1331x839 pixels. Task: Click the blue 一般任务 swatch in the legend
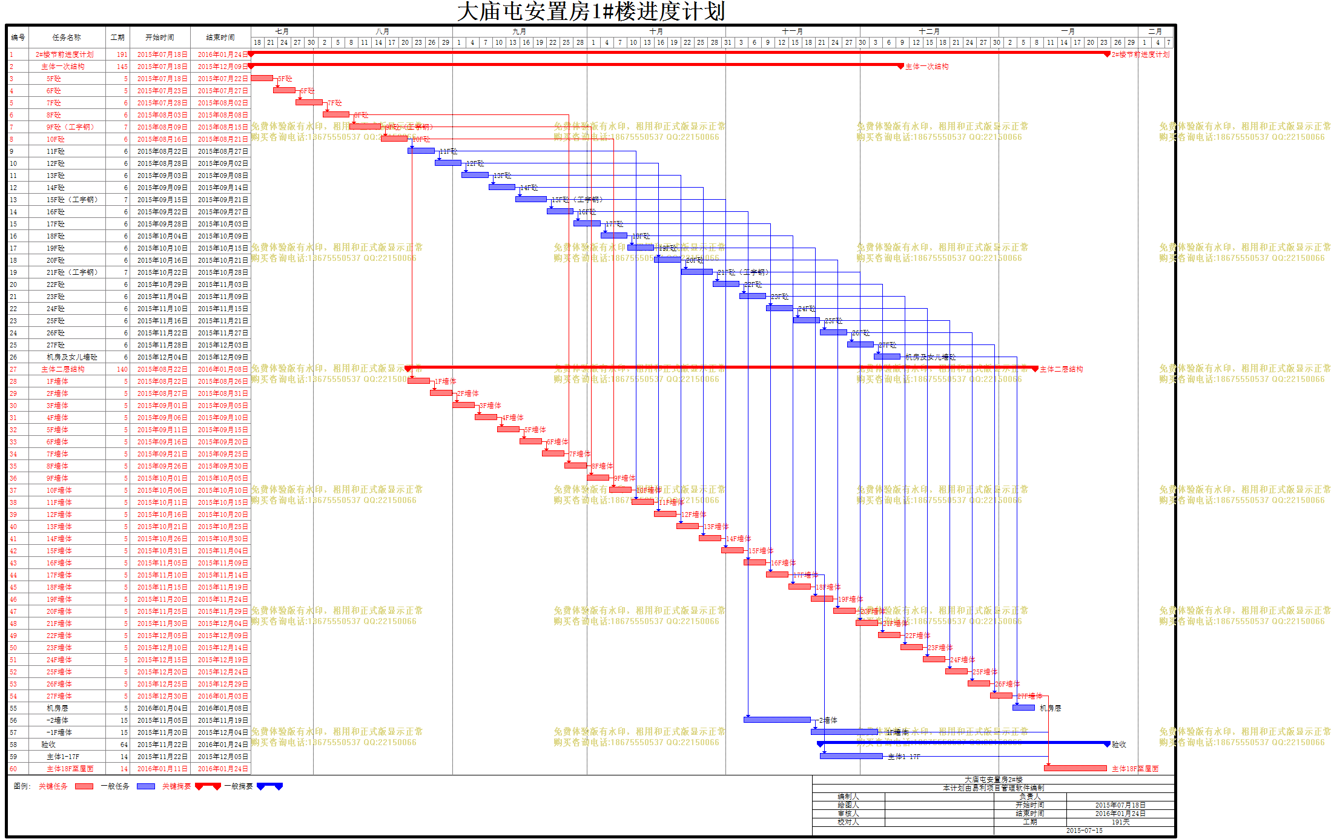click(146, 786)
